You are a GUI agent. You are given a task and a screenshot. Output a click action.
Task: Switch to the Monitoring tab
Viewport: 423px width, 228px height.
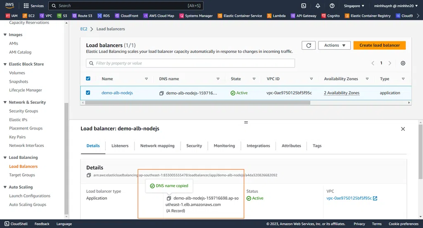coord(224,146)
